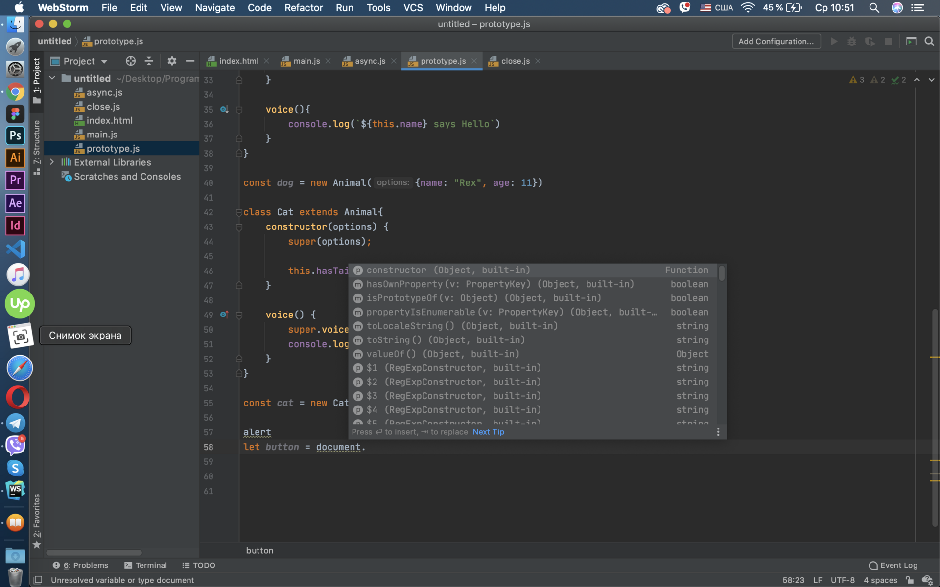Open the Refactor menu

tap(304, 8)
